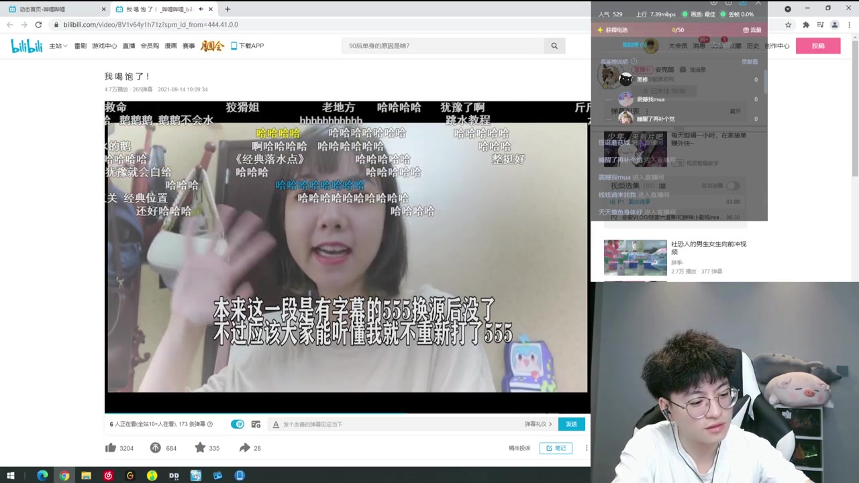
Task: Open Microsoft Edge from taskbar
Action: tap(42, 476)
